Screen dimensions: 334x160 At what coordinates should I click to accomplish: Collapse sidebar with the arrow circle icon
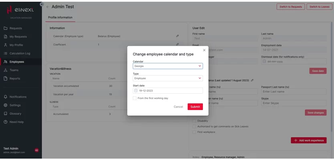(x=42, y=4)
